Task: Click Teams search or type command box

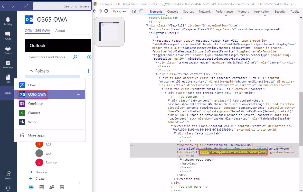Action: (62, 6)
